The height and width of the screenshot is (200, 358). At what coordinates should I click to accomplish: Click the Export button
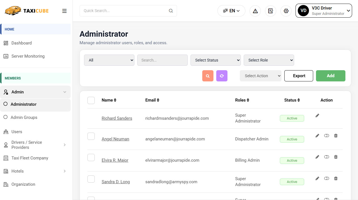(x=299, y=76)
